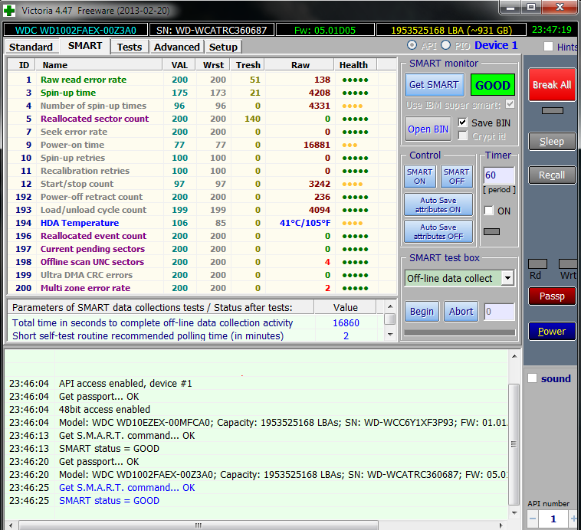The width and height of the screenshot is (581, 530).
Task: Click the blue Power button
Action: coord(552,331)
